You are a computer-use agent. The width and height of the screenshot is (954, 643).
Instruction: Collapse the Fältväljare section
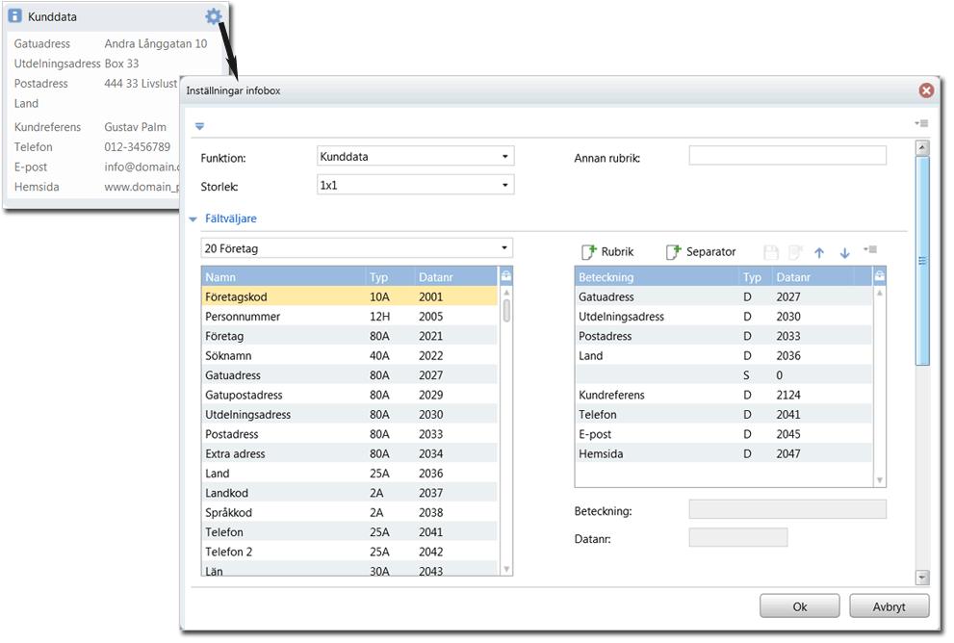point(193,219)
